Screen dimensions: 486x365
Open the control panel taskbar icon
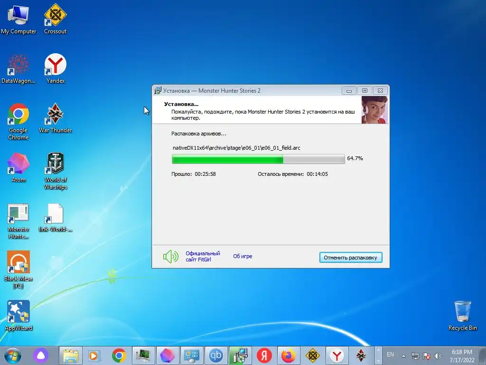192,355
